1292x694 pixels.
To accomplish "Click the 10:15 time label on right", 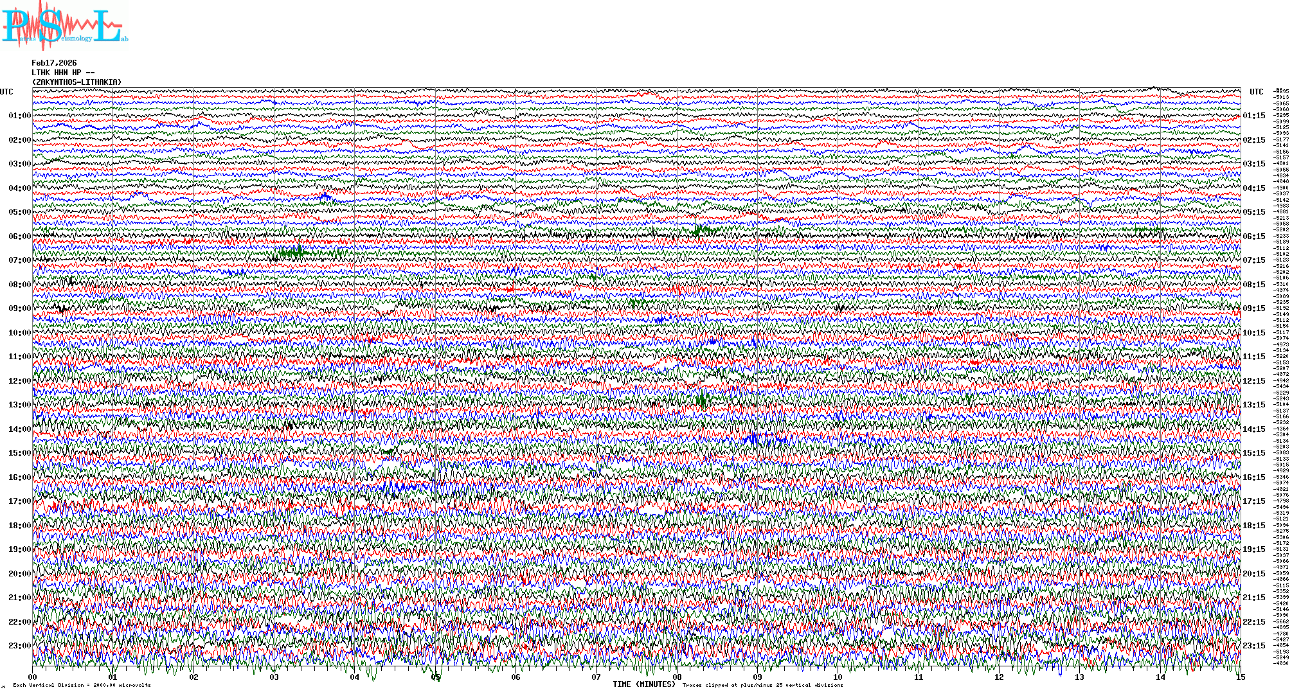I will 1253,333.
